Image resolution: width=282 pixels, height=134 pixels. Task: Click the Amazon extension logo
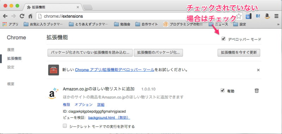(53, 93)
